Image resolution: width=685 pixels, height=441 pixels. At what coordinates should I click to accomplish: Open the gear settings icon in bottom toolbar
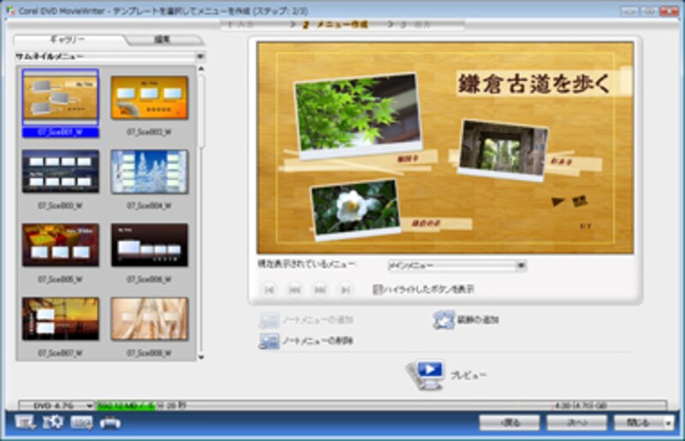[53, 422]
